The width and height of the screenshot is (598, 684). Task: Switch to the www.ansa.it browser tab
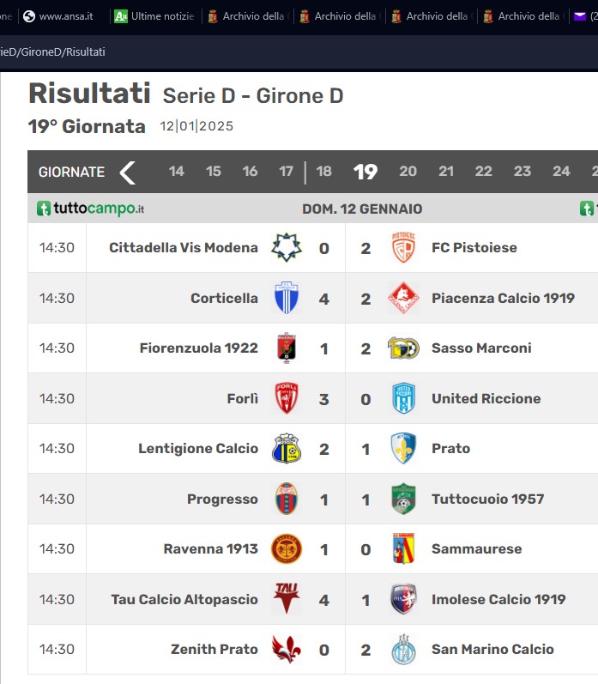(58, 16)
